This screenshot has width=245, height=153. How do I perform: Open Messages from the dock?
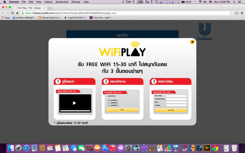73,148
